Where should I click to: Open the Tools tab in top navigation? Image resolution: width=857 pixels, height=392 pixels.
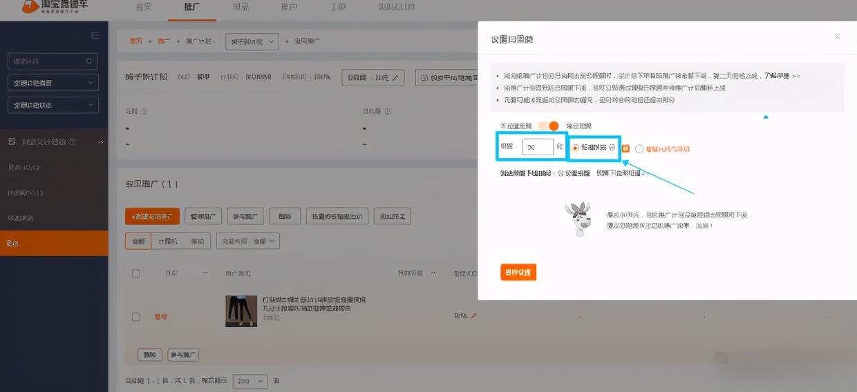(338, 7)
